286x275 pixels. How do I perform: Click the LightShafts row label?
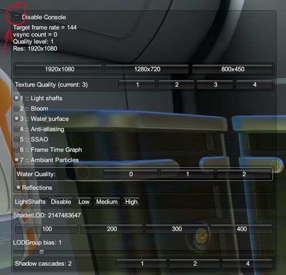tap(30, 202)
